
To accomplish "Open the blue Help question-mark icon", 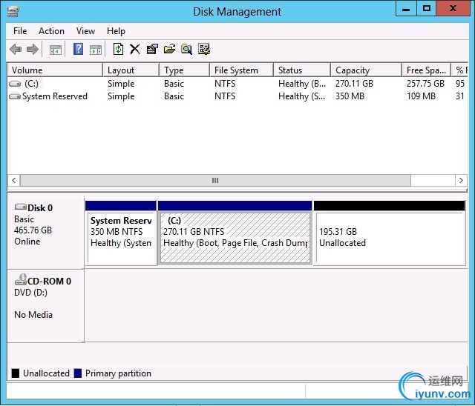I will pos(78,49).
